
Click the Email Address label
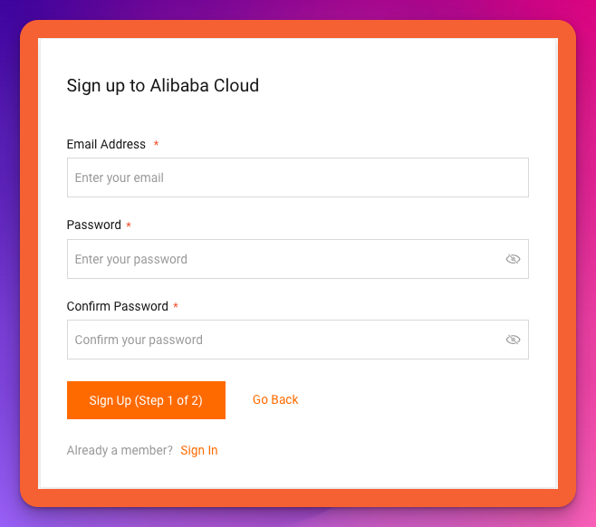(x=106, y=144)
